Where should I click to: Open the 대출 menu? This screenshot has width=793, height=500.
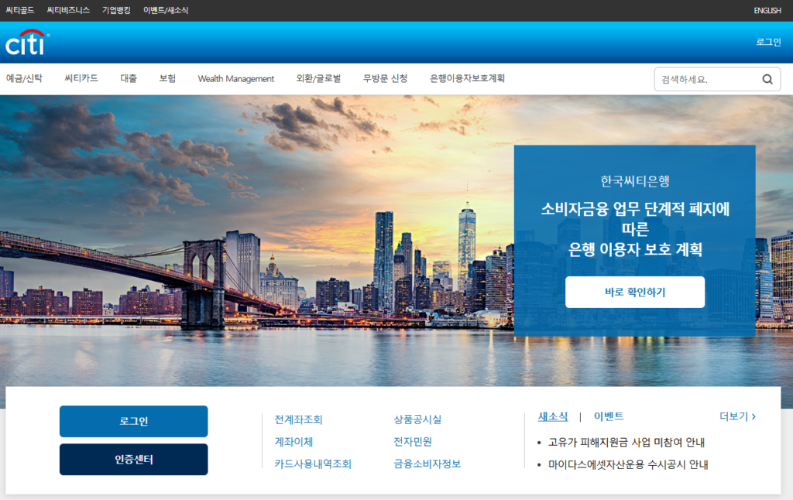[129, 78]
